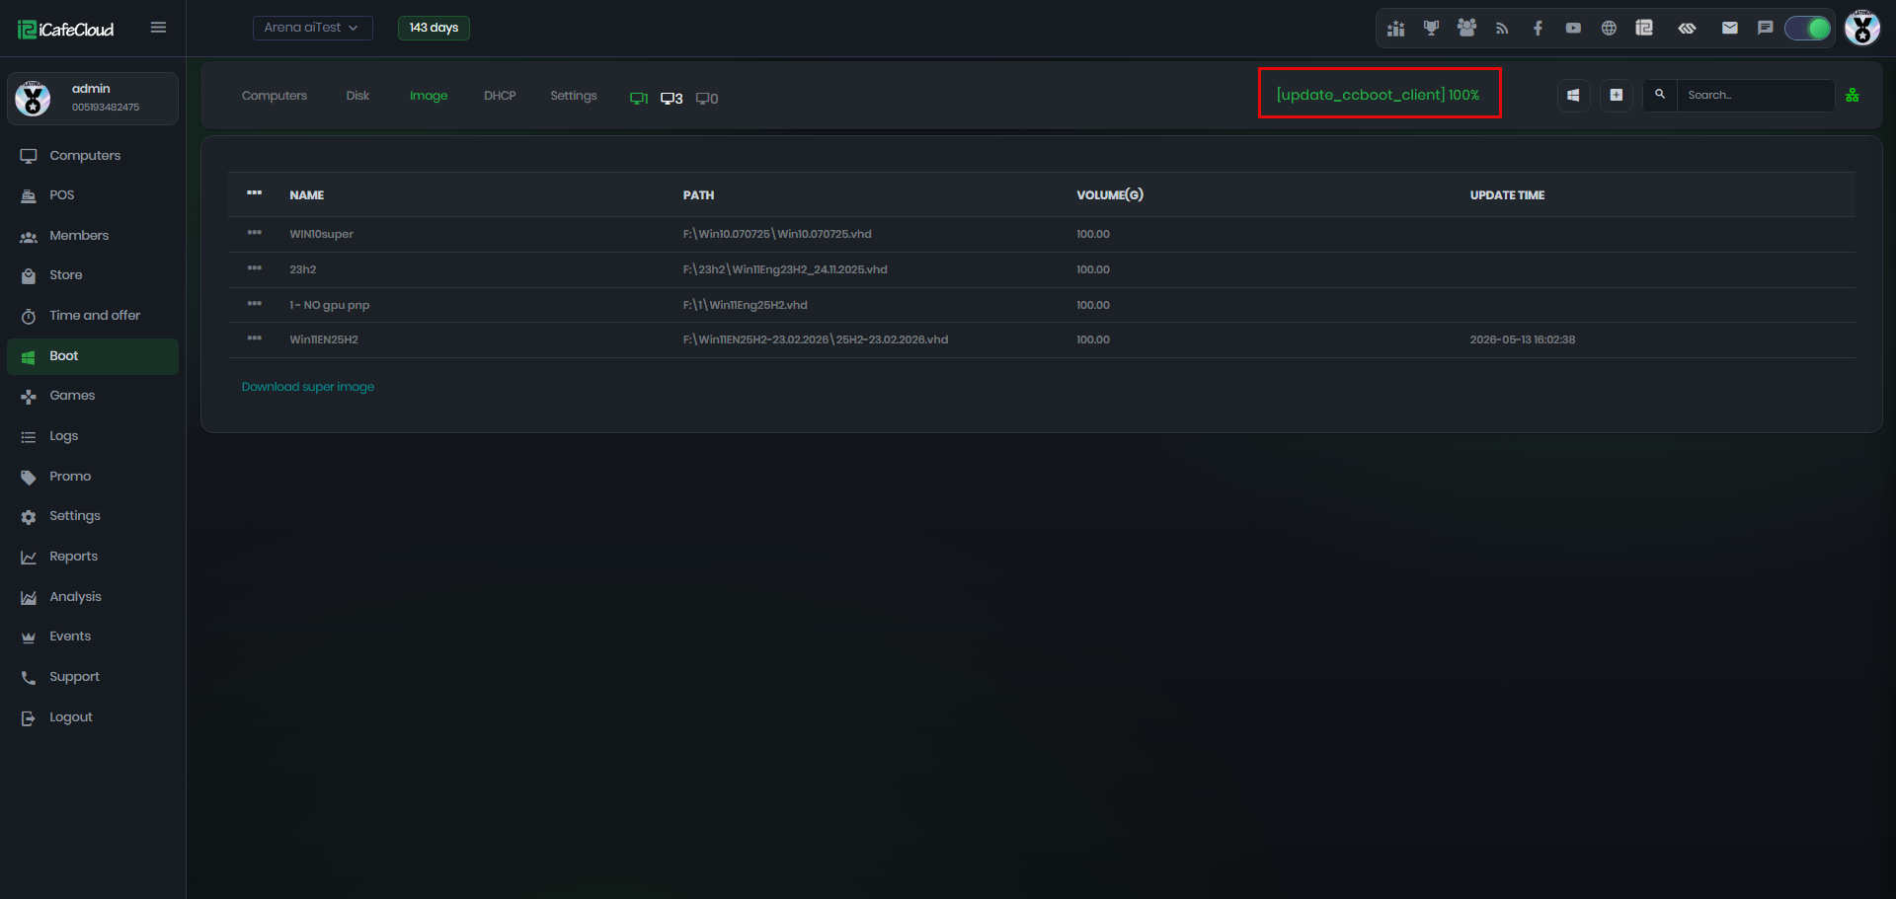The width and height of the screenshot is (1896, 899).
Task: Click the admin profile card
Action: (x=93, y=99)
